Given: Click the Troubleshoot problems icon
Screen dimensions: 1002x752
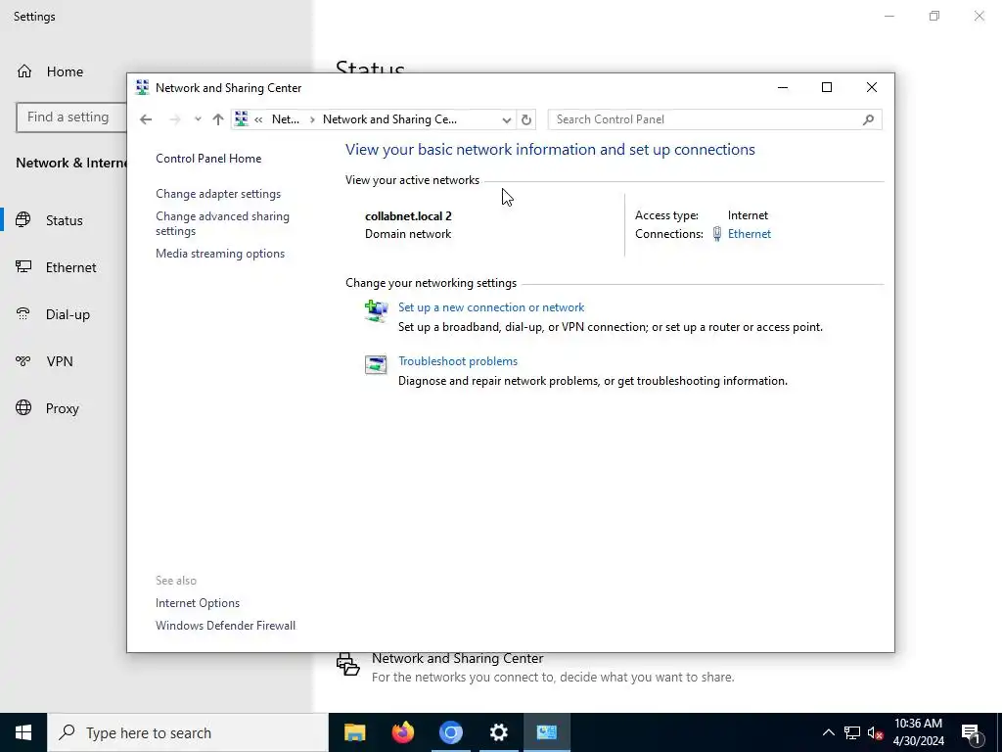Looking at the screenshot, I should pyautogui.click(x=376, y=364).
